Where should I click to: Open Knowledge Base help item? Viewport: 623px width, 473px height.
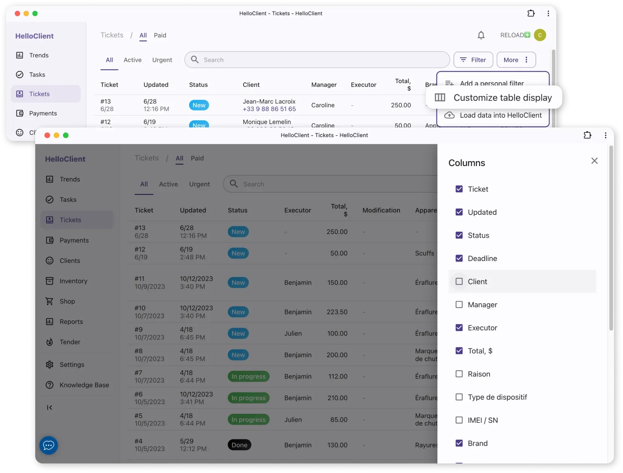click(x=84, y=385)
